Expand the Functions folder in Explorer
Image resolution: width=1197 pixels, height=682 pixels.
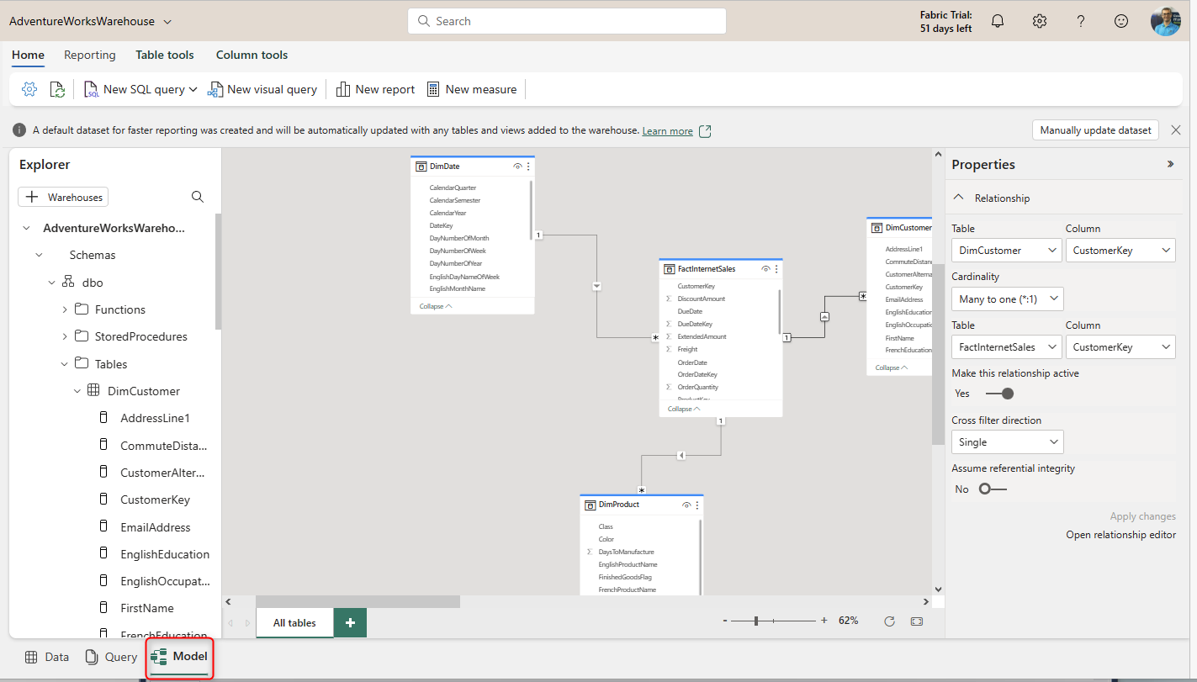click(65, 309)
